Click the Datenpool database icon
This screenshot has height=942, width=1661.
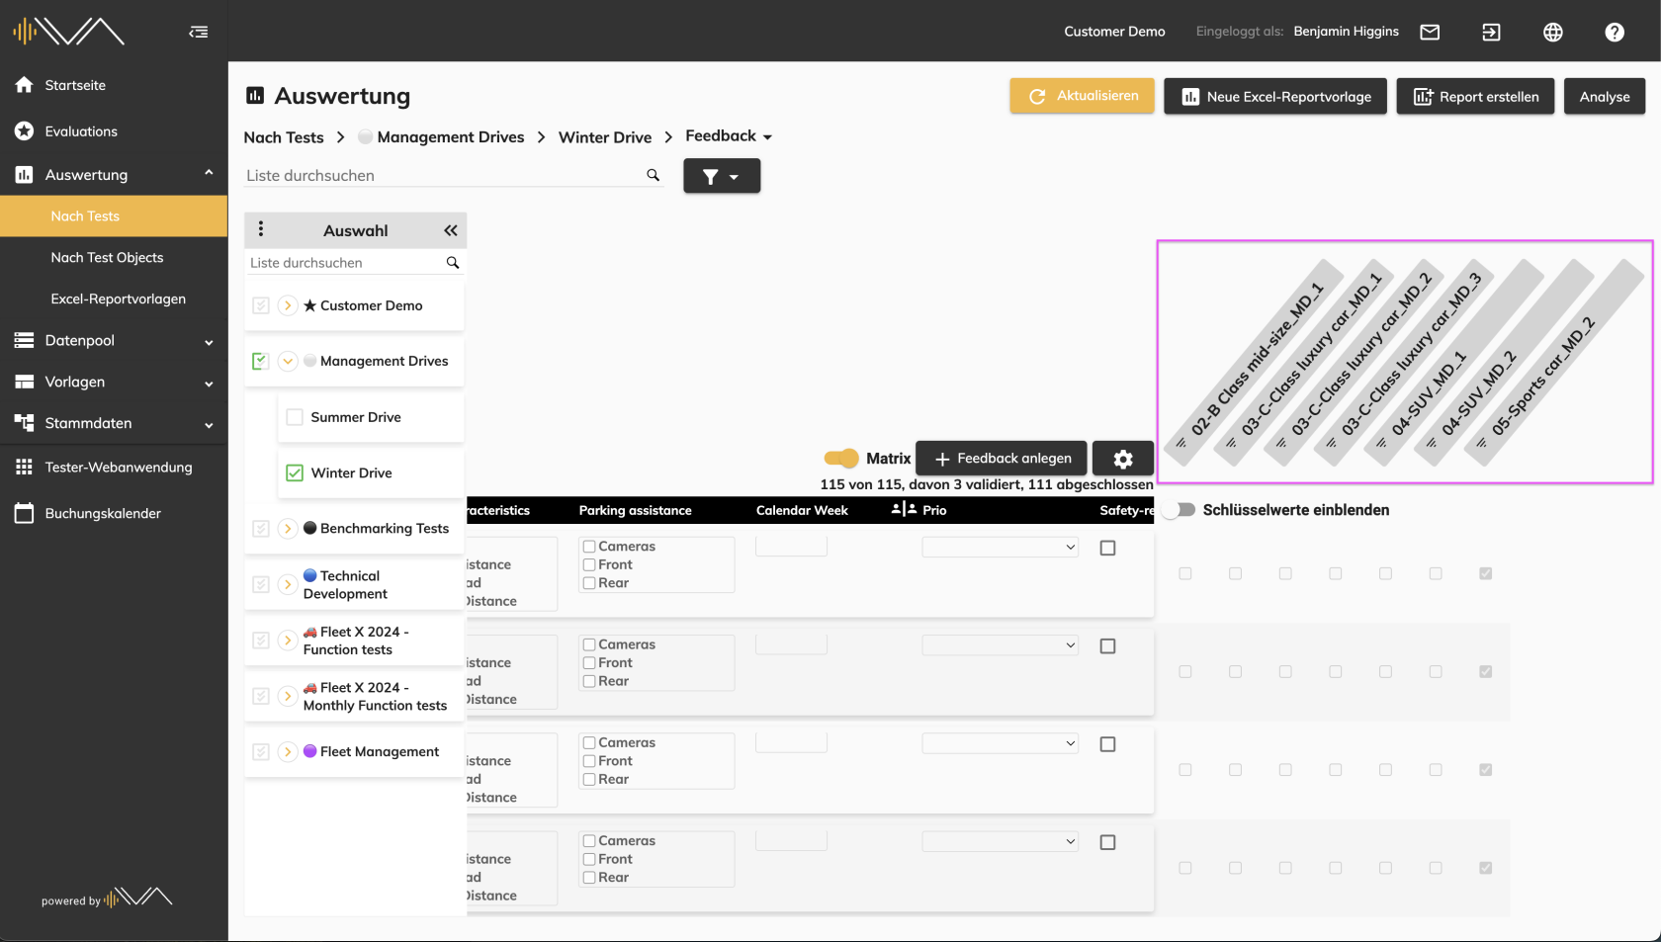pyautogui.click(x=25, y=340)
